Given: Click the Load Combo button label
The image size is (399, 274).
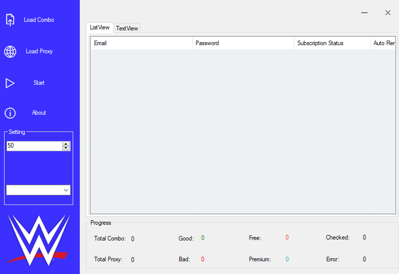Looking at the screenshot, I should pyautogui.click(x=39, y=20).
